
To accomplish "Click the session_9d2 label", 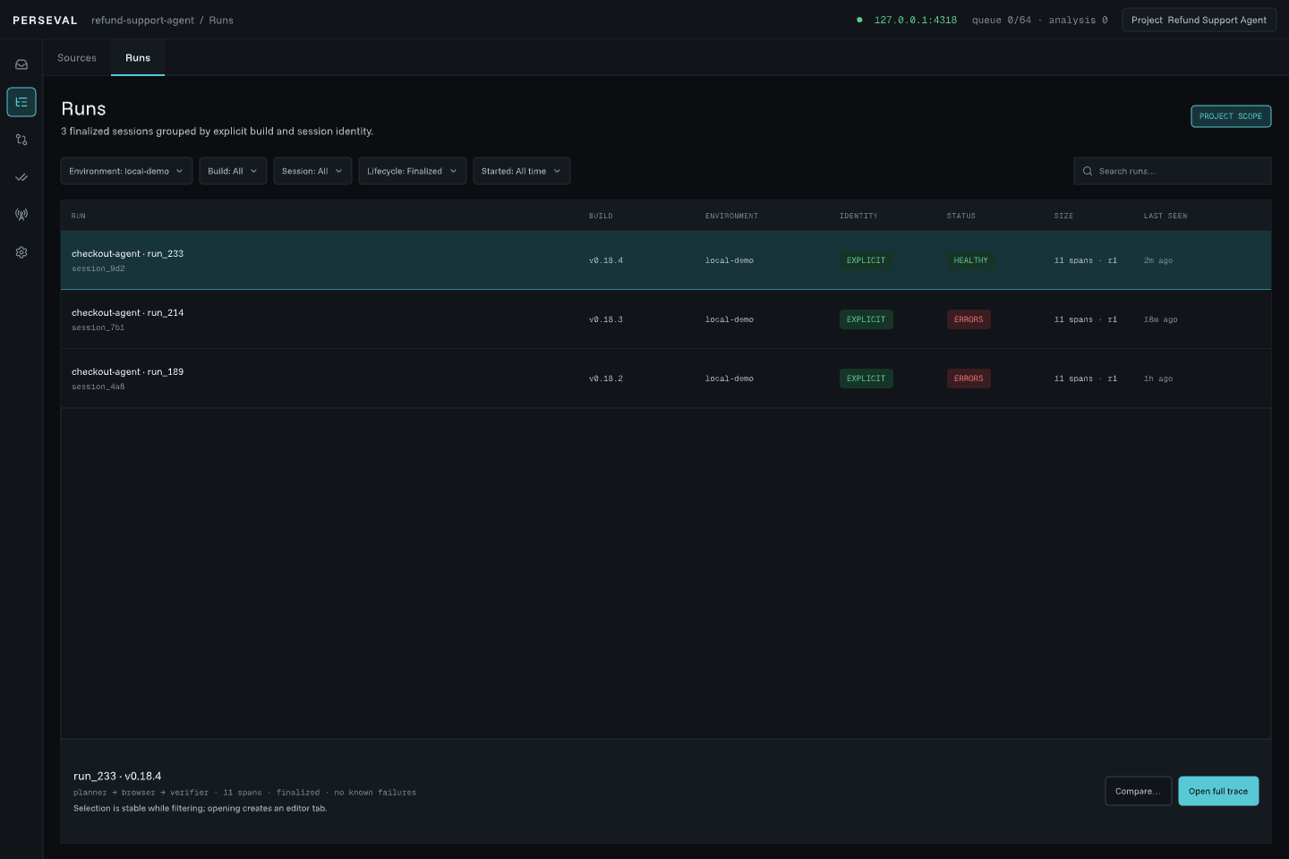I will click(98, 268).
